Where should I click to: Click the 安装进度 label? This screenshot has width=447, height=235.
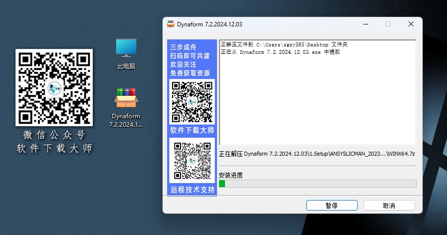pyautogui.click(x=230, y=175)
